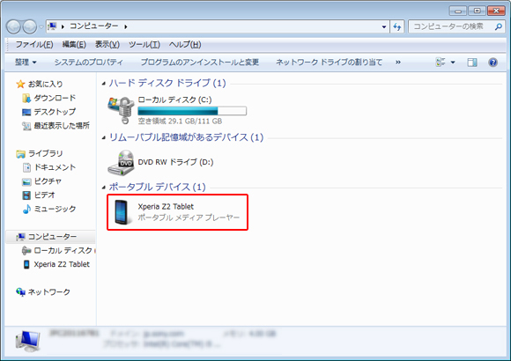Viewport: 511px width, 361px height.
Task: Open ドキュメント library
Action: coord(55,167)
